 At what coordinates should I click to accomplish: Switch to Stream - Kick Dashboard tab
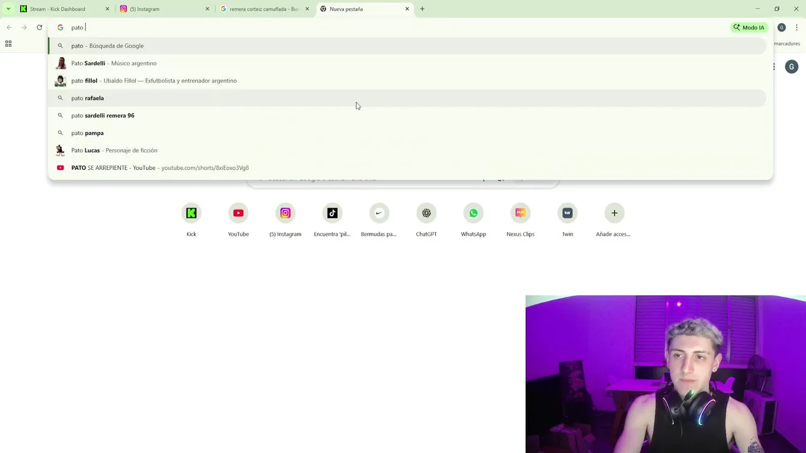[x=65, y=9]
